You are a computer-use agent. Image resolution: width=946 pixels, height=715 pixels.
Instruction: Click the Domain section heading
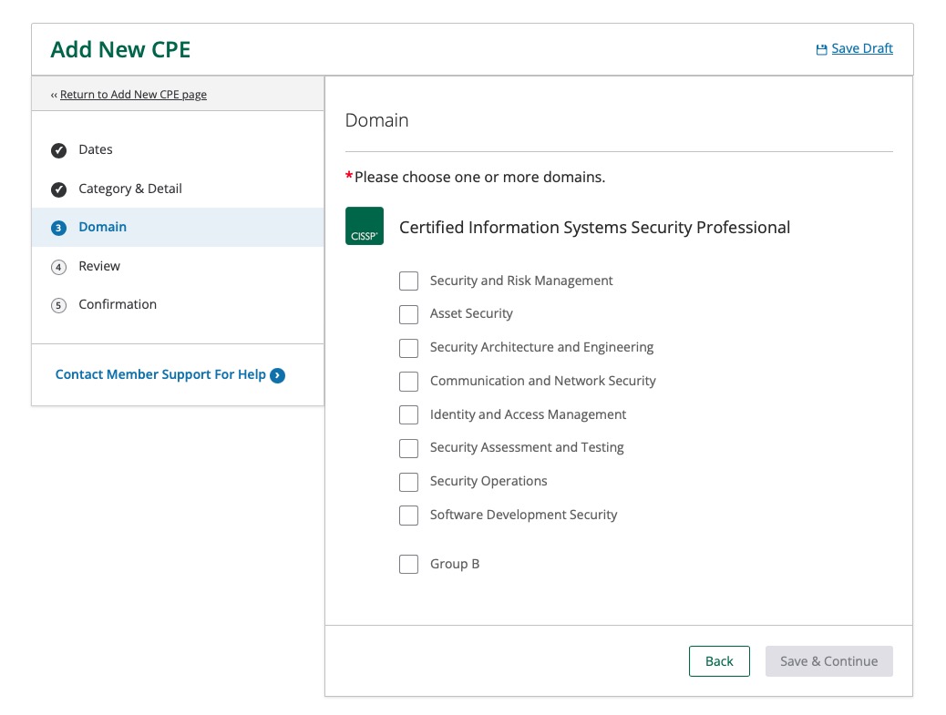(377, 120)
